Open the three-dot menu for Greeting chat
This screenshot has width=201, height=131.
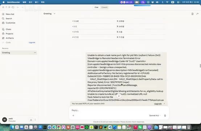click(35, 52)
